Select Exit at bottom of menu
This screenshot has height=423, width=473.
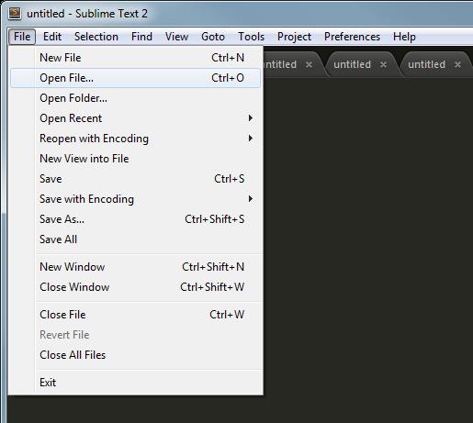click(135, 383)
